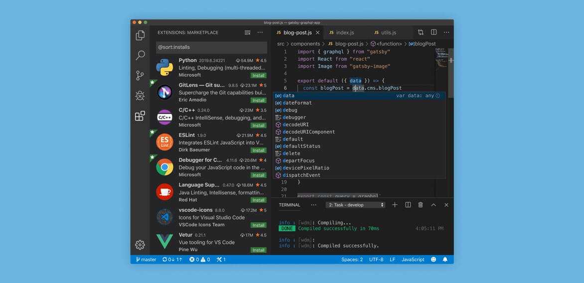Open editor more actions ellipsis
The image size is (584, 283).
(x=446, y=32)
